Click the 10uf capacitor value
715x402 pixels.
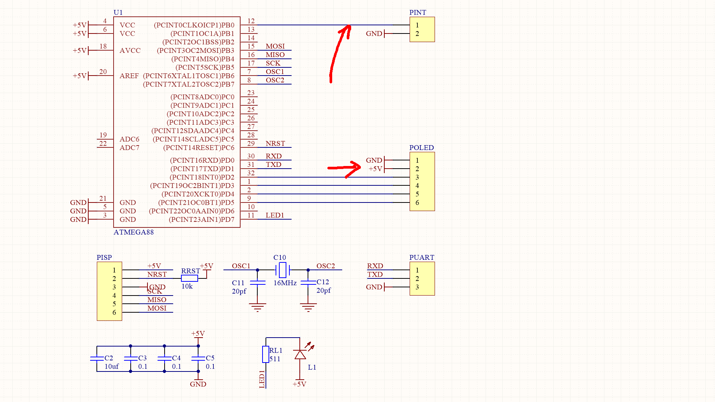coord(111,366)
